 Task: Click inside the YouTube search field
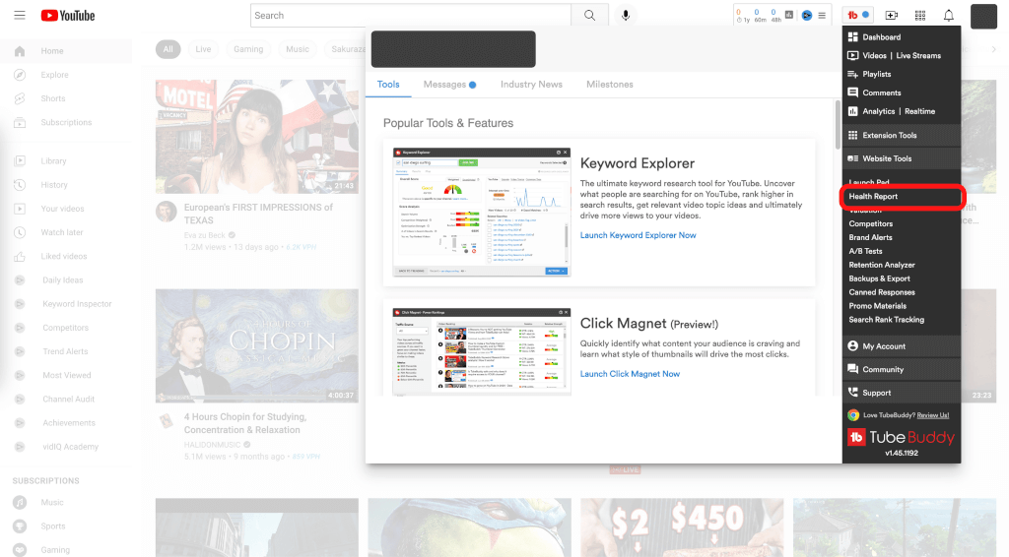tap(411, 16)
